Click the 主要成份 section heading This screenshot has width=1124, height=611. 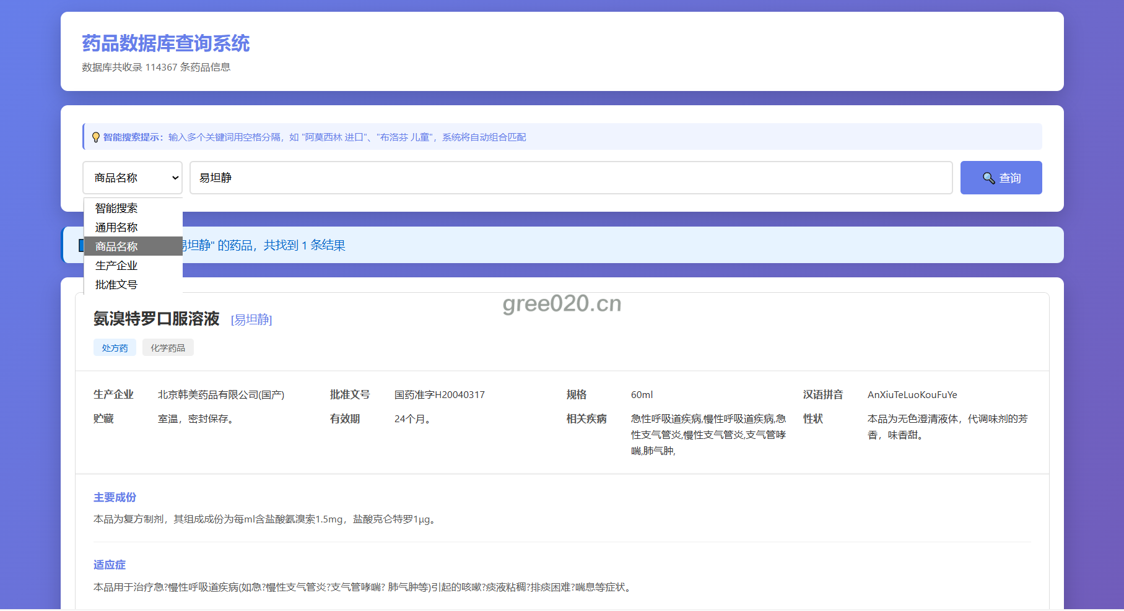[115, 497]
